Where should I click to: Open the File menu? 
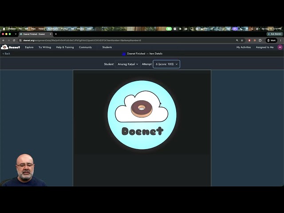point(20,29)
